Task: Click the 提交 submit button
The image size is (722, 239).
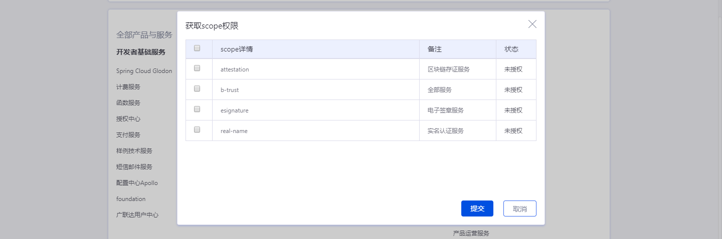Action: point(477,208)
